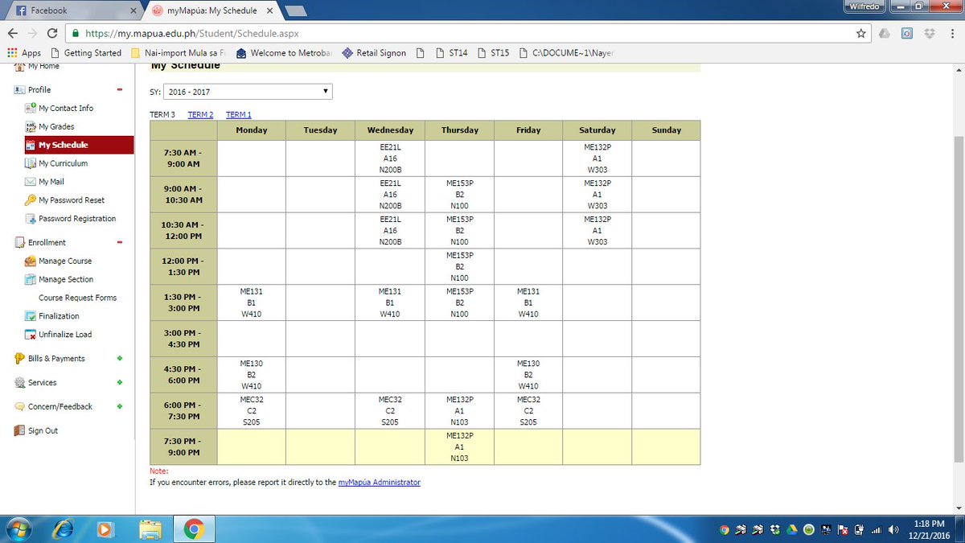The height and width of the screenshot is (543, 965).
Task: Click the Wednesday 6:00 PM MEC32 cell
Action: 390,411
